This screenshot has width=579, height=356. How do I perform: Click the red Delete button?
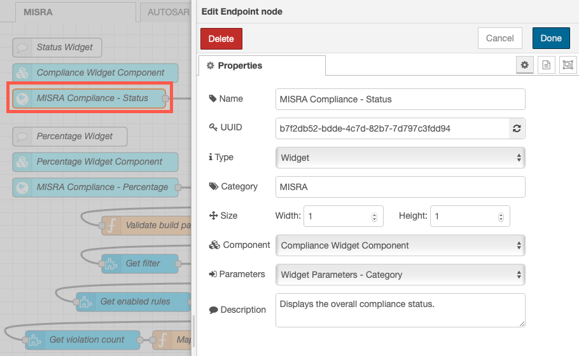pyautogui.click(x=221, y=39)
